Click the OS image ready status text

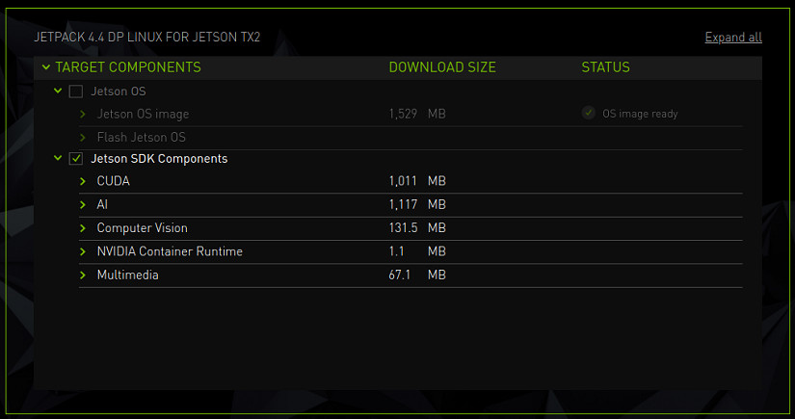(640, 114)
